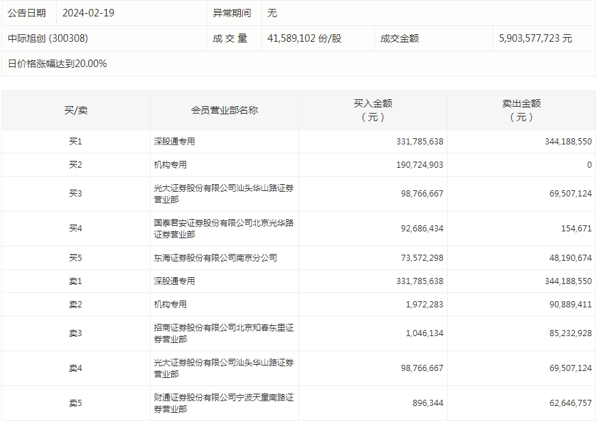Click sell amount 344,188,550 in 买1 row
The width and height of the screenshot is (596, 421).
pos(568,142)
